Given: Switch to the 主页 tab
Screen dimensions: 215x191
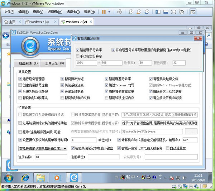Looking at the screenshot, I should (x=10, y=22).
